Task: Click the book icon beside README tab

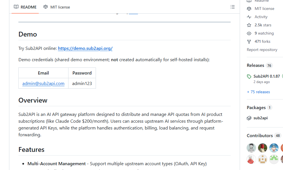Action: (16, 7)
